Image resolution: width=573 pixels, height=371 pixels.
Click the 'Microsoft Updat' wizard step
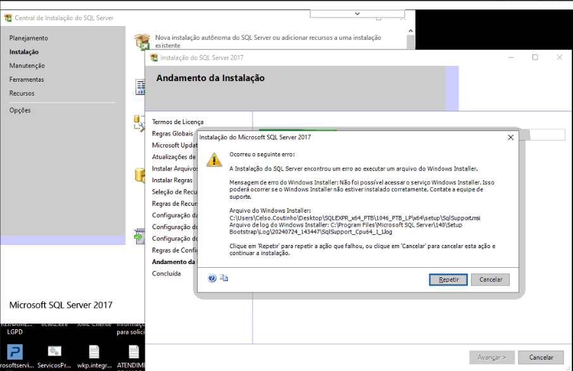175,145
